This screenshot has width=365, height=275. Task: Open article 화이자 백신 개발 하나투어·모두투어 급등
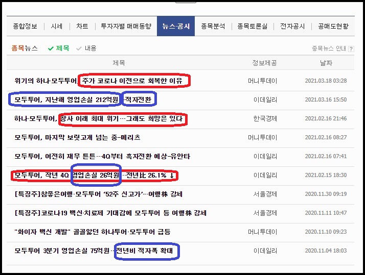click(x=93, y=232)
